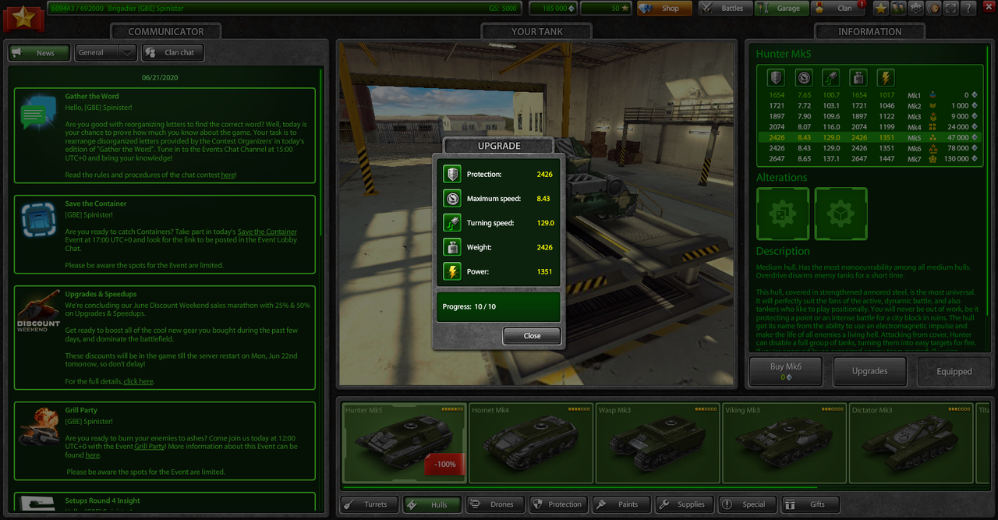Select the Hornet Mk4 hull card

531,443
